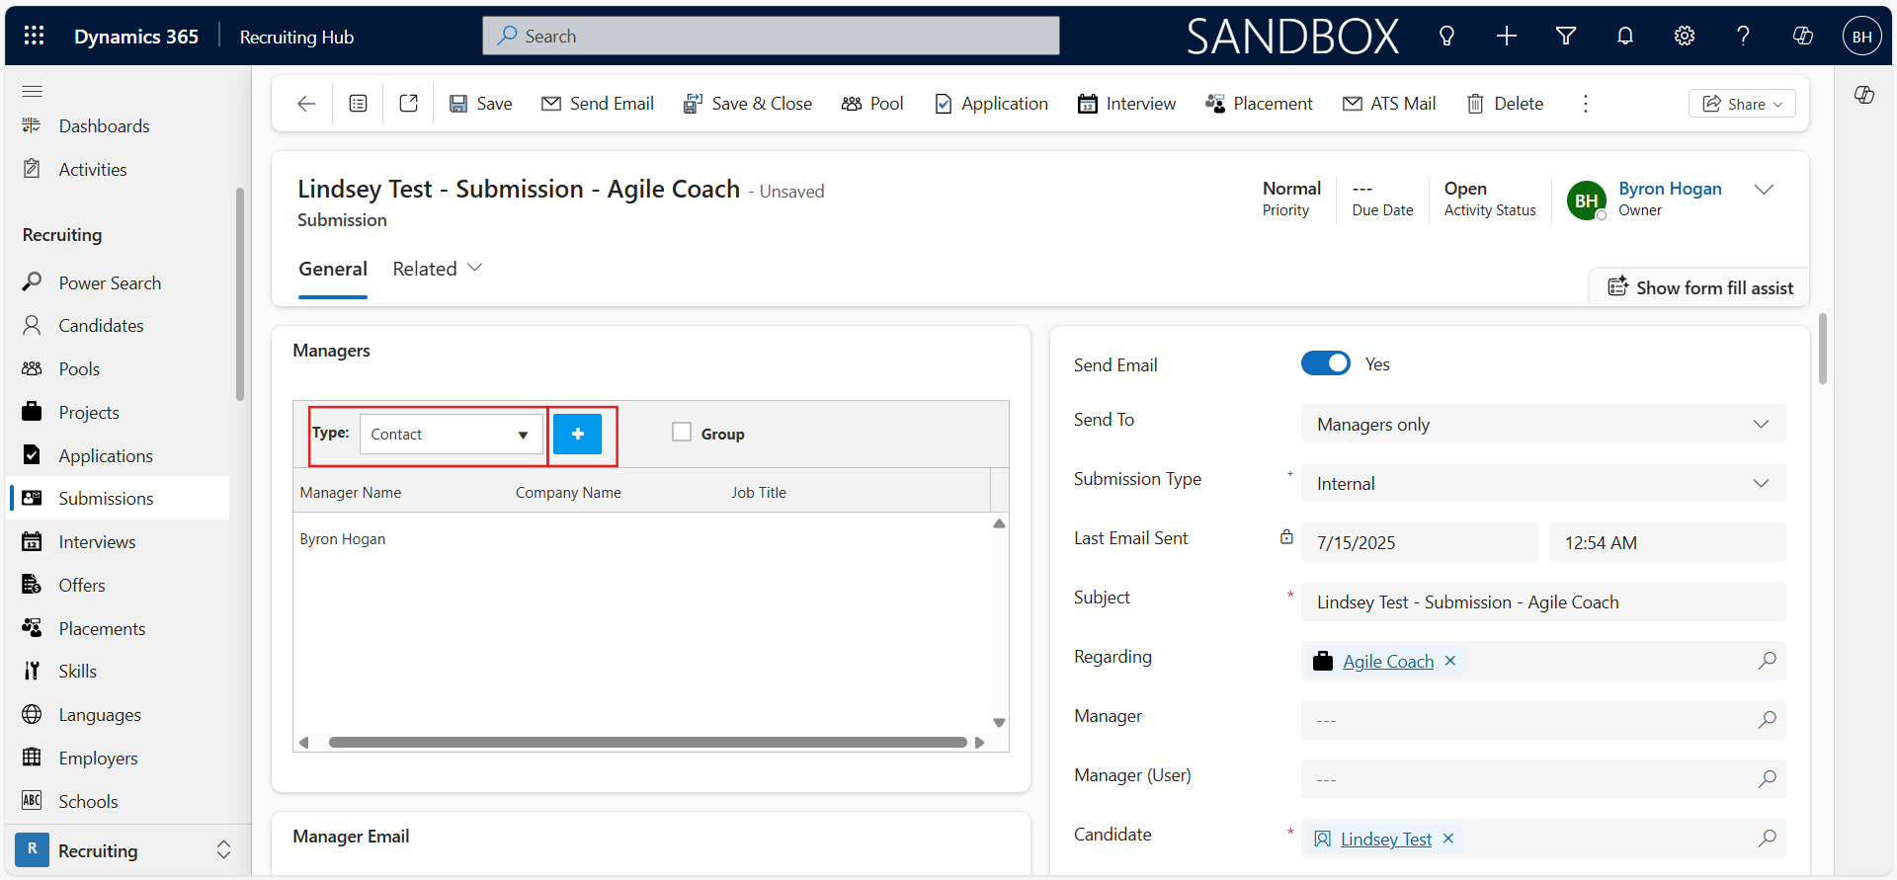Viewport: 1897px width, 880px height.
Task: Search Regarding lookup magnifier icon
Action: click(1767, 661)
